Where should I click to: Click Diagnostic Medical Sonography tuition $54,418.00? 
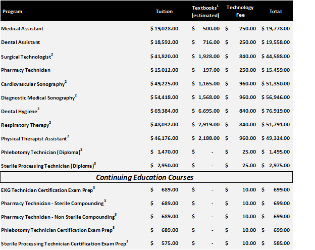(164, 97)
